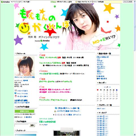
Task: Open the post title 『最上の命医』5話
Action: (x=47, y=122)
